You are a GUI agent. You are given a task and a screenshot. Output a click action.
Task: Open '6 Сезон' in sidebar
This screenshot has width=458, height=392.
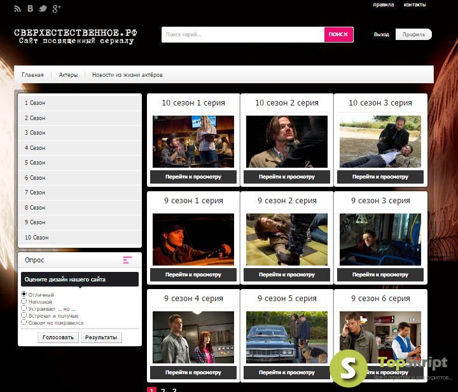(80, 178)
